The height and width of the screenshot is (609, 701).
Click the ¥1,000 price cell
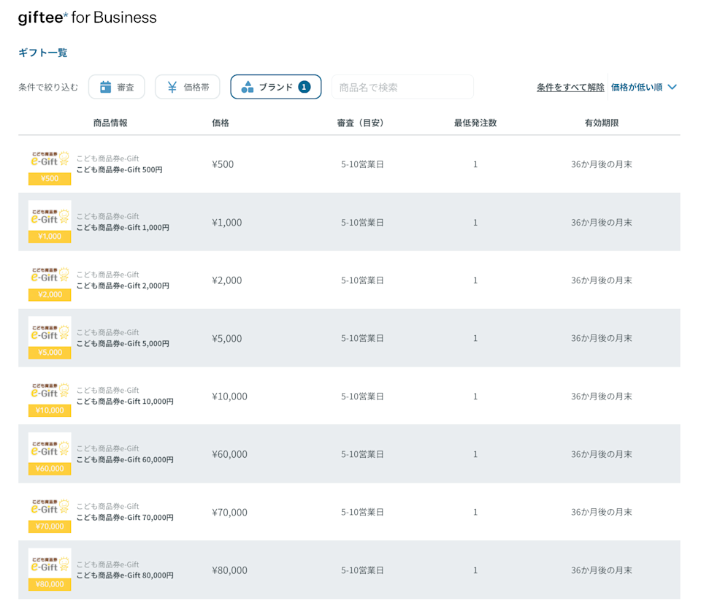(x=226, y=223)
